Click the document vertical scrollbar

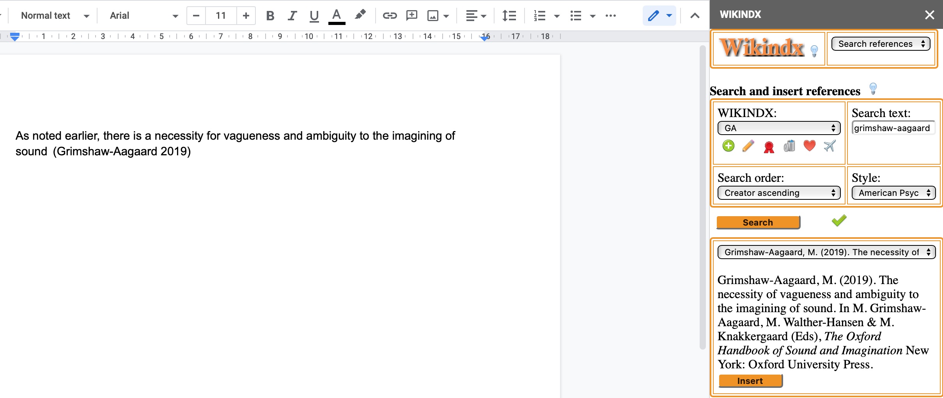703,197
